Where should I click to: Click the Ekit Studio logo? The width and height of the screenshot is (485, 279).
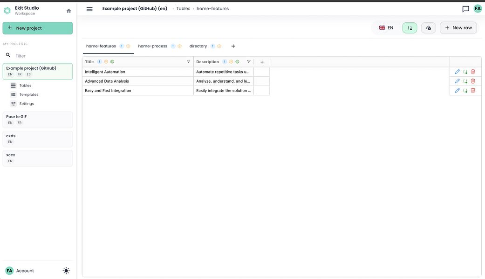[7, 11]
